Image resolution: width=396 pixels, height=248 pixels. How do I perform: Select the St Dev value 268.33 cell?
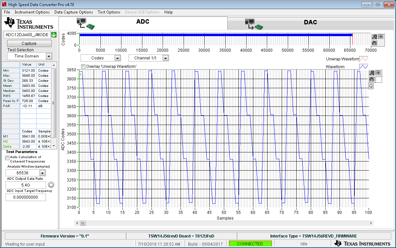(x=28, y=80)
